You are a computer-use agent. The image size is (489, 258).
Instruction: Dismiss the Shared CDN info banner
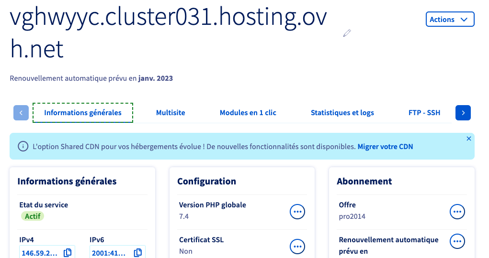(x=468, y=139)
